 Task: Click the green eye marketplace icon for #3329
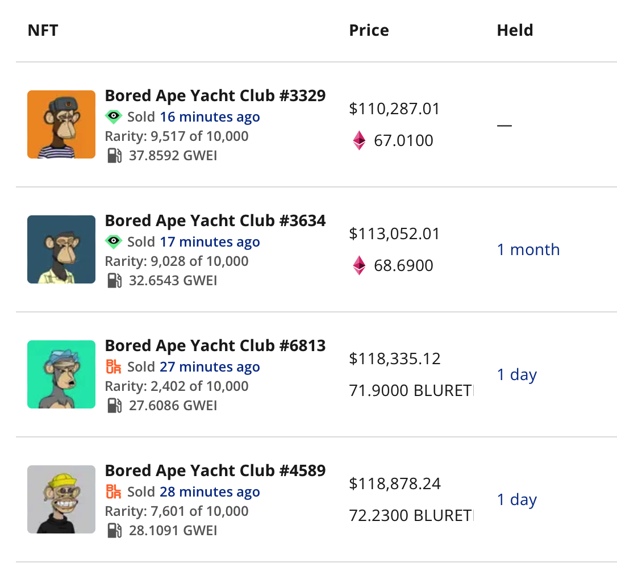[114, 117]
